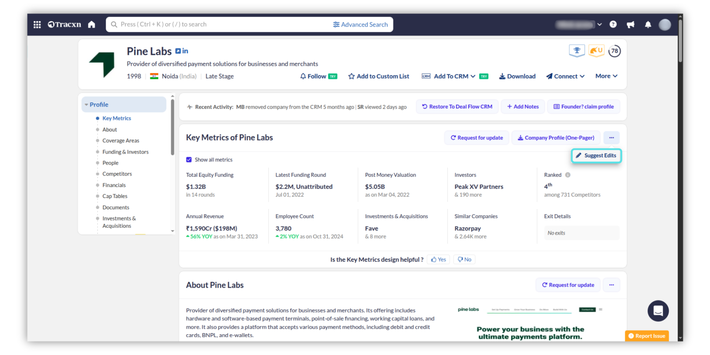This screenshot has width=710, height=355.
Task: Collapse the Profile section in sidebar
Action: (x=87, y=105)
